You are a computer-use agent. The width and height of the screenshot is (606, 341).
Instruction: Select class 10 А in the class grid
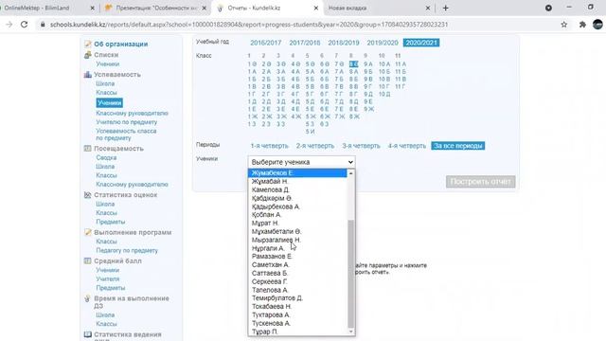coord(384,64)
